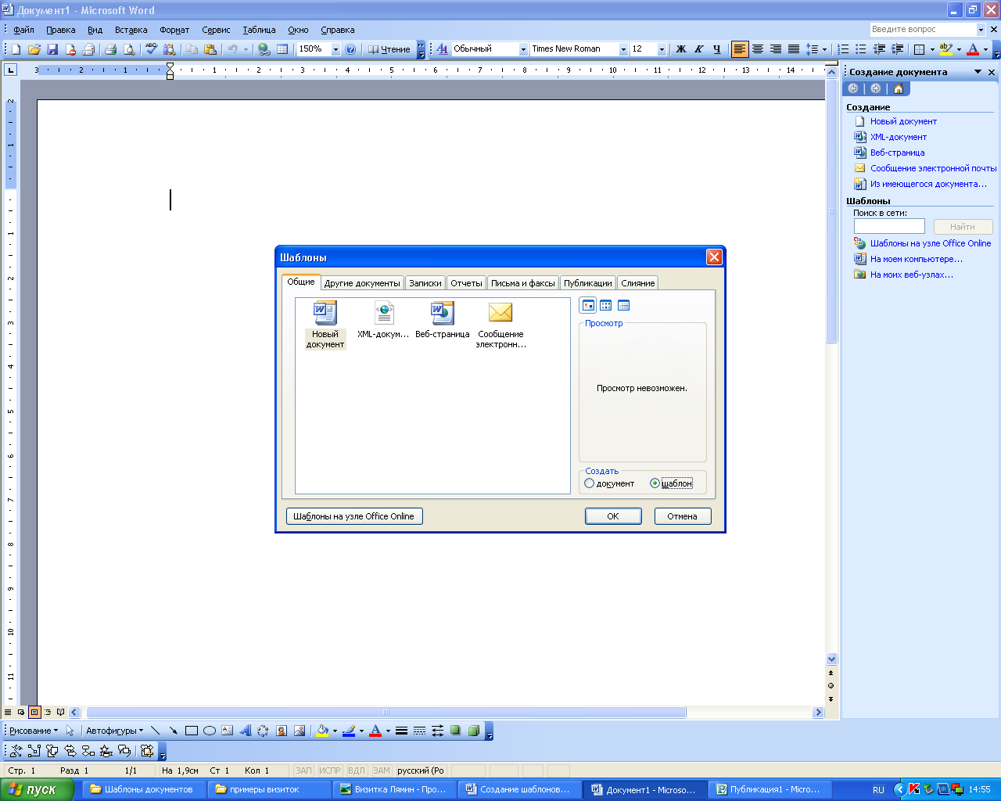
Task: Click the Home icon in the task pane
Action: pos(898,88)
